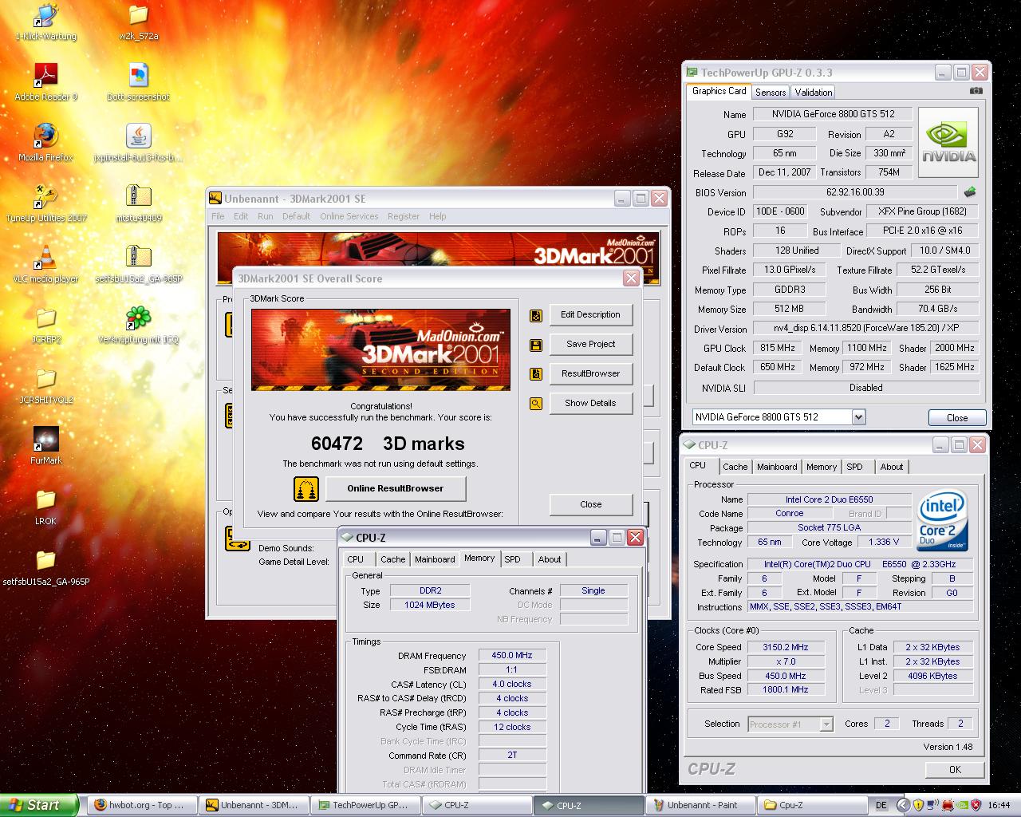This screenshot has width=1021, height=817.
Task: Open the GPU selection dropdown in GPU-Z
Action: tap(858, 417)
